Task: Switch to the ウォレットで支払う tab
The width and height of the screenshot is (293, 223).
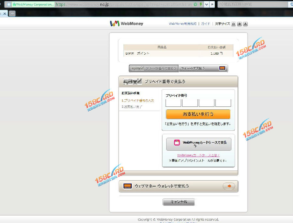Action: point(203,68)
